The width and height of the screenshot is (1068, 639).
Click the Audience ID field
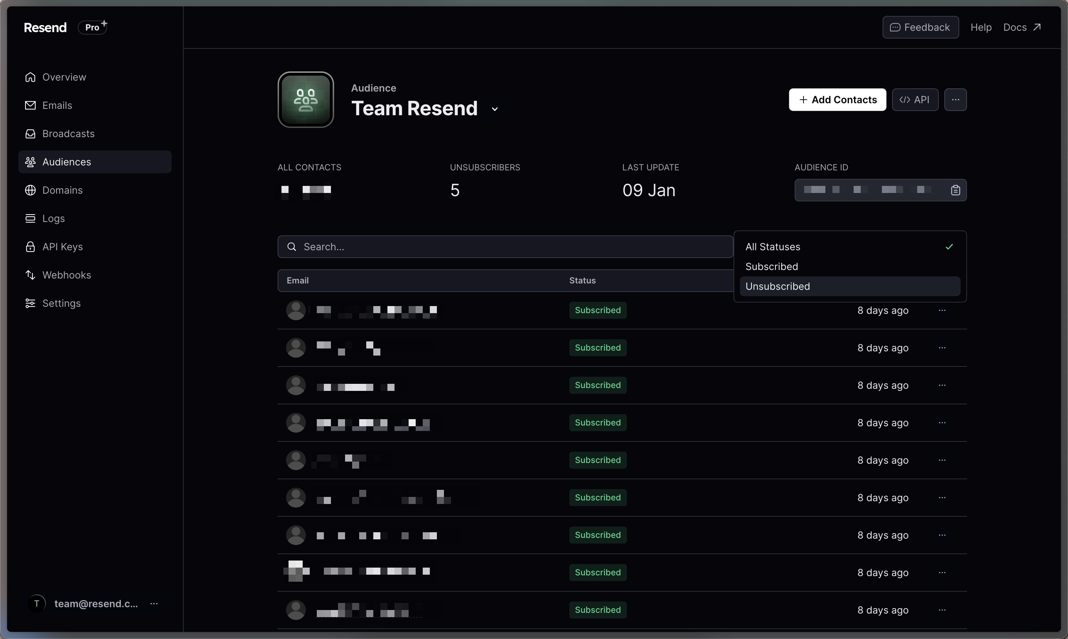click(x=880, y=190)
